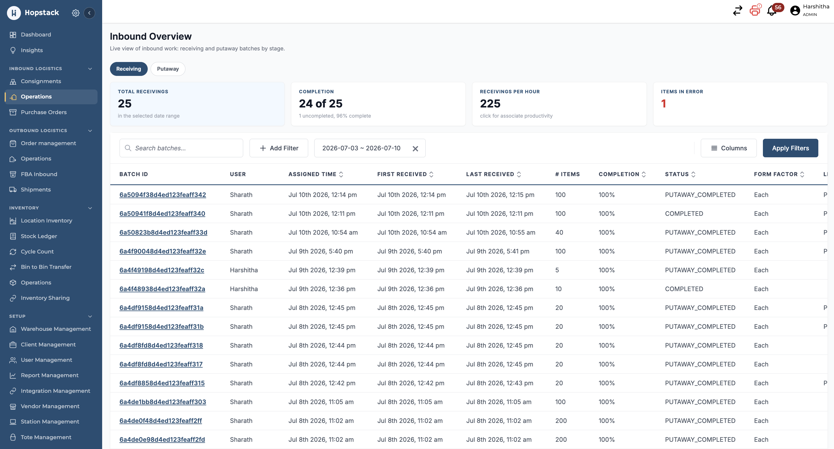
Task: Click Apply Filters button
Action: (790, 148)
